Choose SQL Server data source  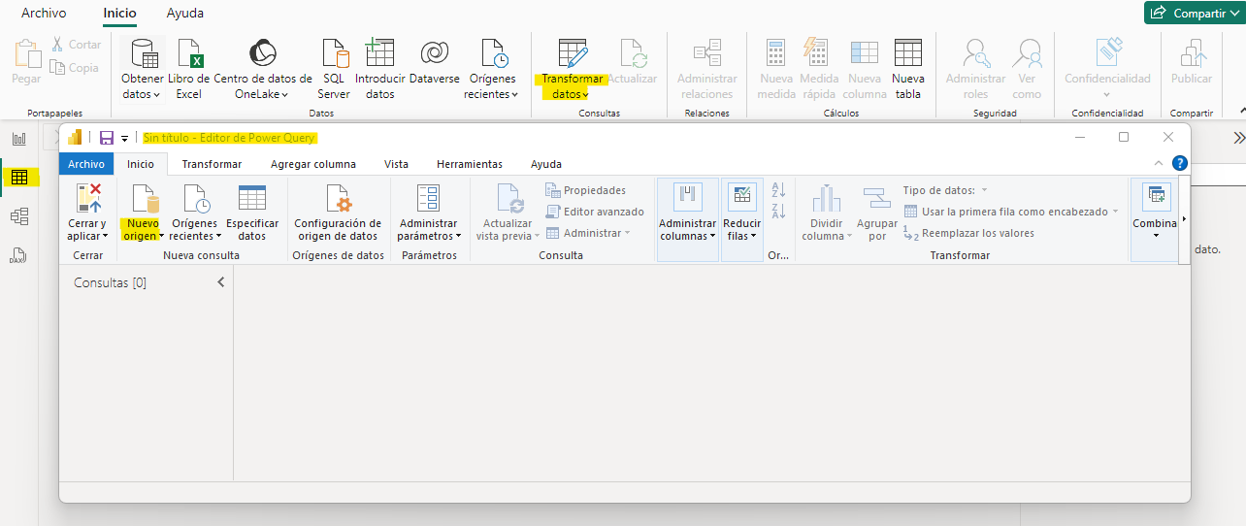coord(333,70)
